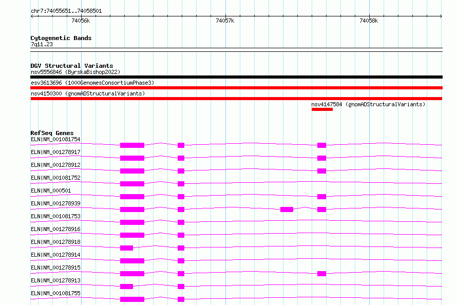The width and height of the screenshot is (457, 305).
Task: Click the rightmost exon of ELN|NM_001278939
Action: pos(321,209)
